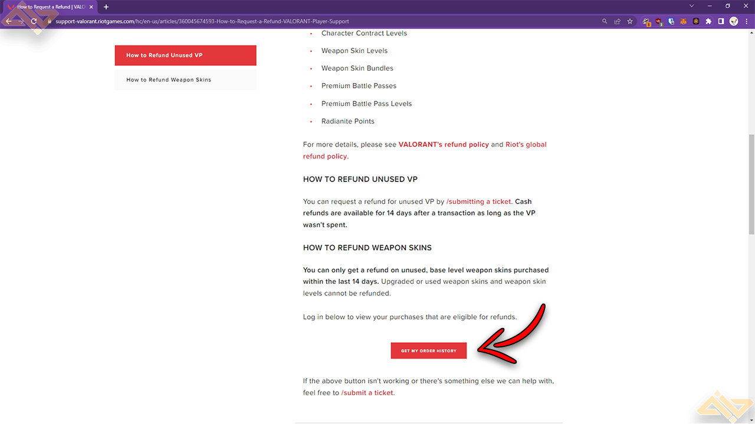Jump to How to Refund Unused VP section

click(x=185, y=55)
